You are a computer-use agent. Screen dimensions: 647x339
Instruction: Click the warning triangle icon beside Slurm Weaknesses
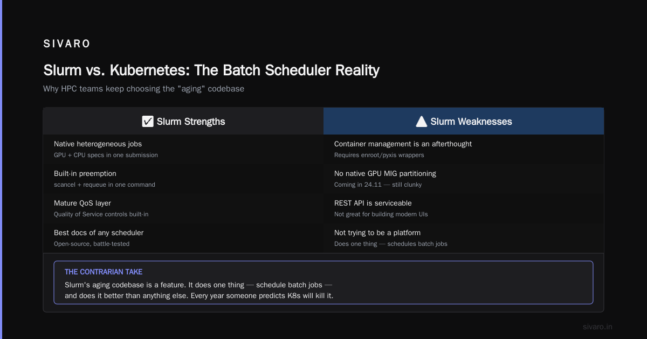pos(422,122)
